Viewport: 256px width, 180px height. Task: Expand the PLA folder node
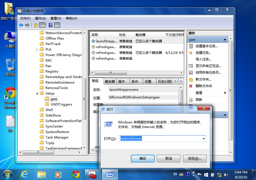tap(37, 49)
